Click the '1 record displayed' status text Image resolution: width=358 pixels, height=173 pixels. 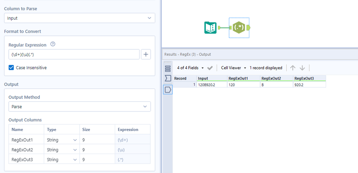[266, 68]
